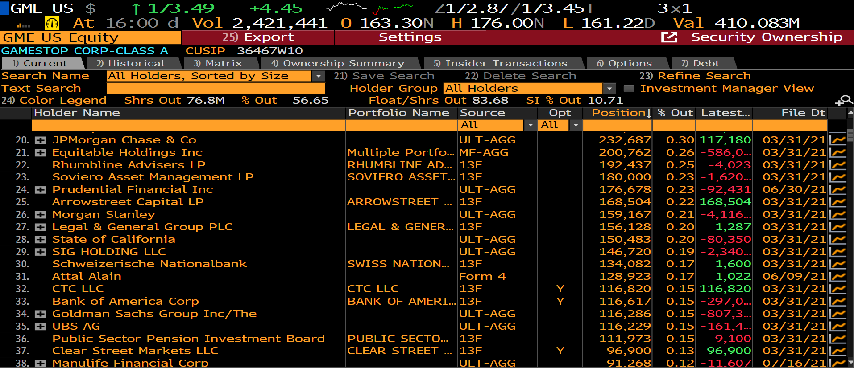This screenshot has width=854, height=368.
Task: Open the Settings menu
Action: pos(410,37)
